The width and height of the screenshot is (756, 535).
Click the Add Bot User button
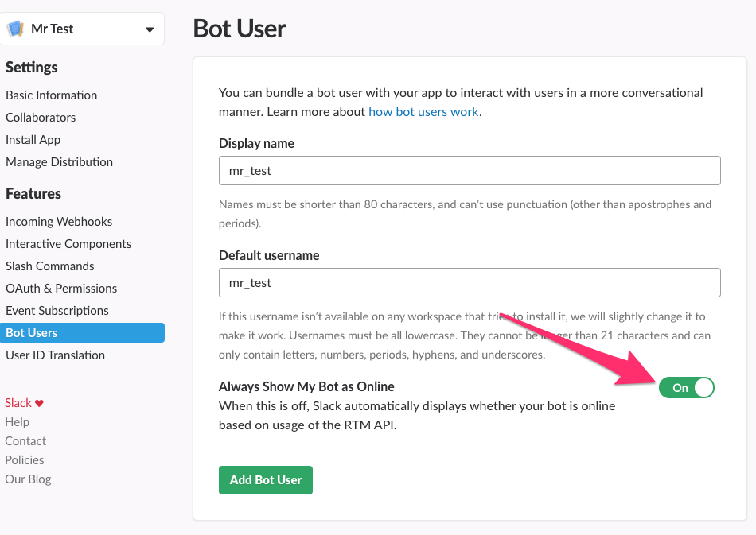click(x=266, y=480)
